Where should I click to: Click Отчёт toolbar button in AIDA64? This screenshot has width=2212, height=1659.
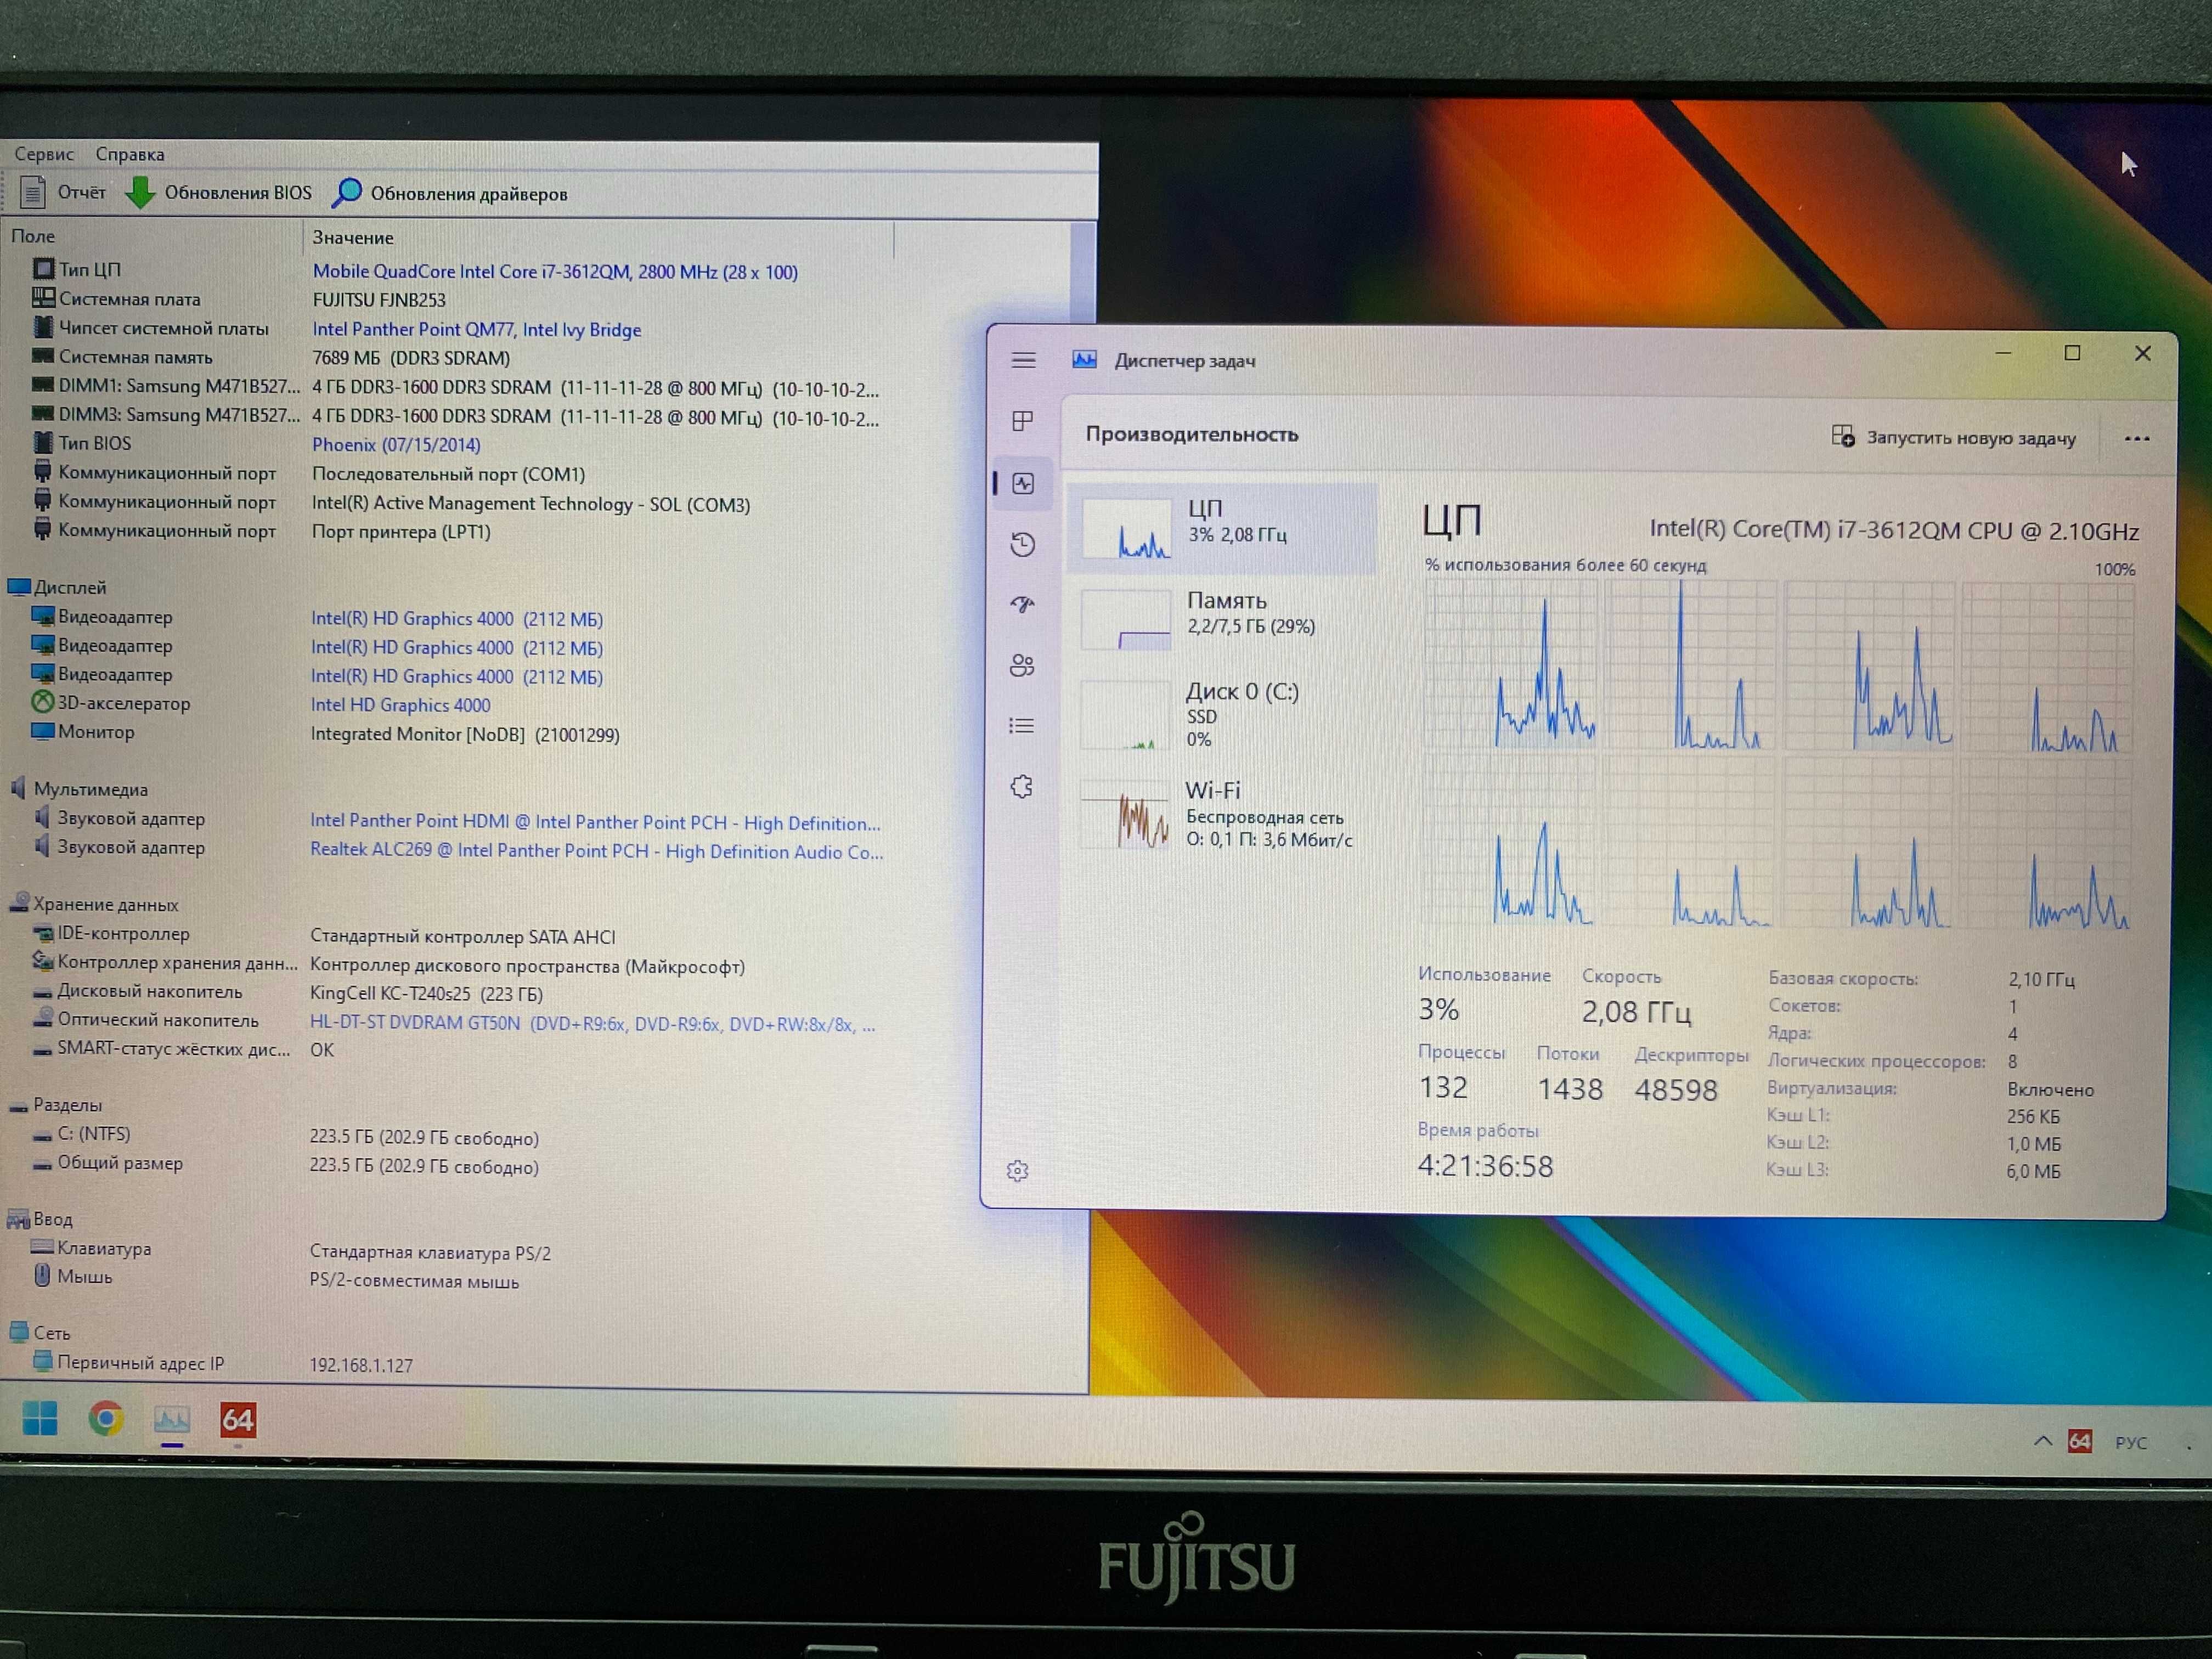[62, 192]
